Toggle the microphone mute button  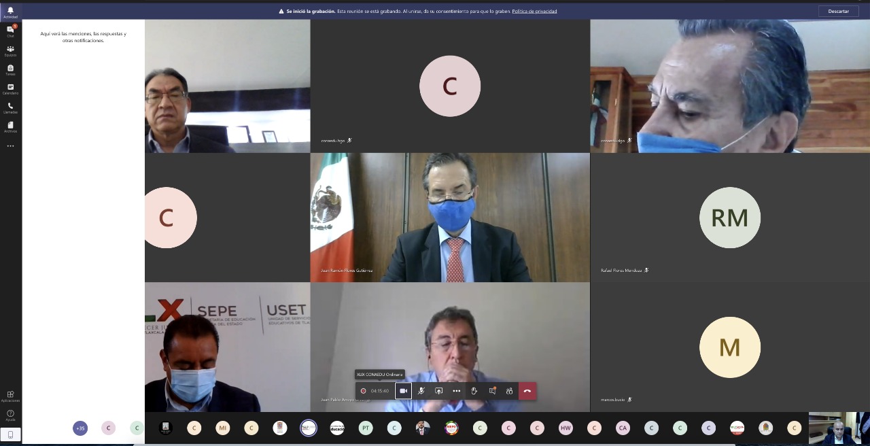pyautogui.click(x=421, y=391)
